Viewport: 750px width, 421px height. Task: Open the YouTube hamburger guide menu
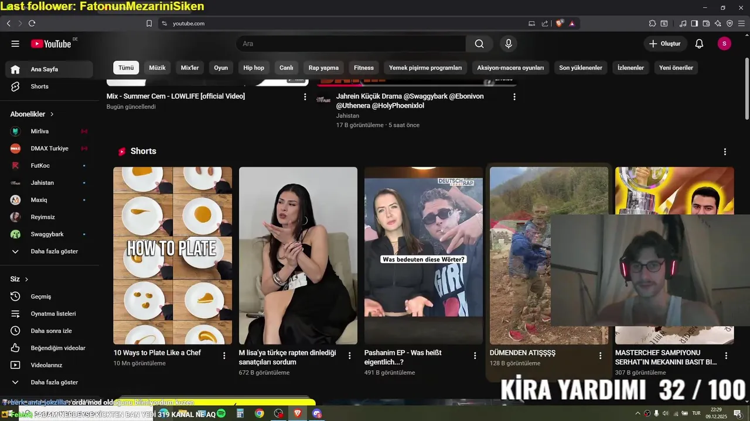point(15,44)
